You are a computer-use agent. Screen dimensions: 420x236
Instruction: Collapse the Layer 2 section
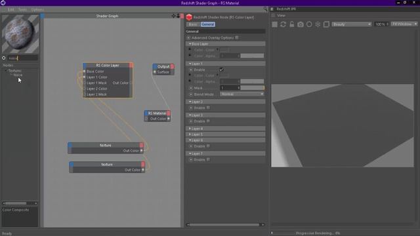(190, 102)
